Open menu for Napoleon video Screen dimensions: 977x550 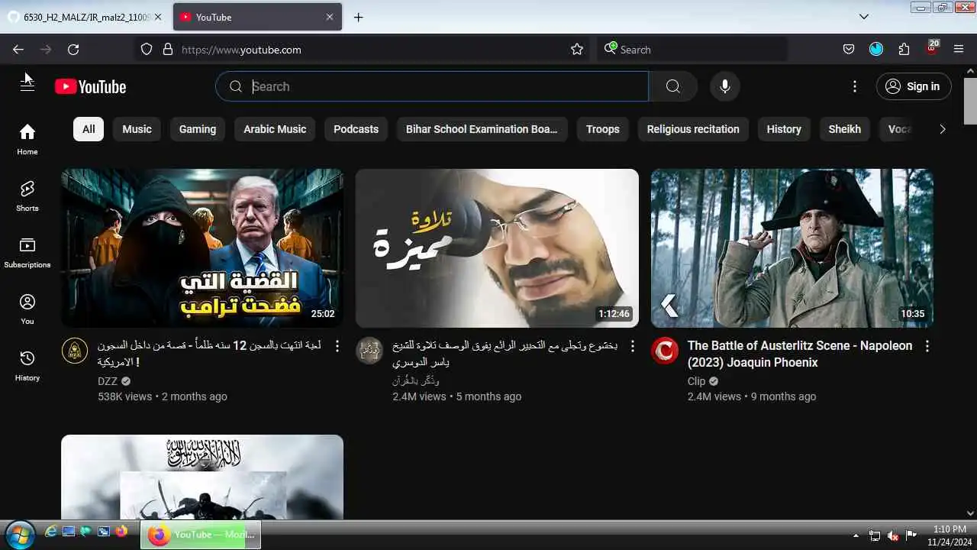[927, 346]
